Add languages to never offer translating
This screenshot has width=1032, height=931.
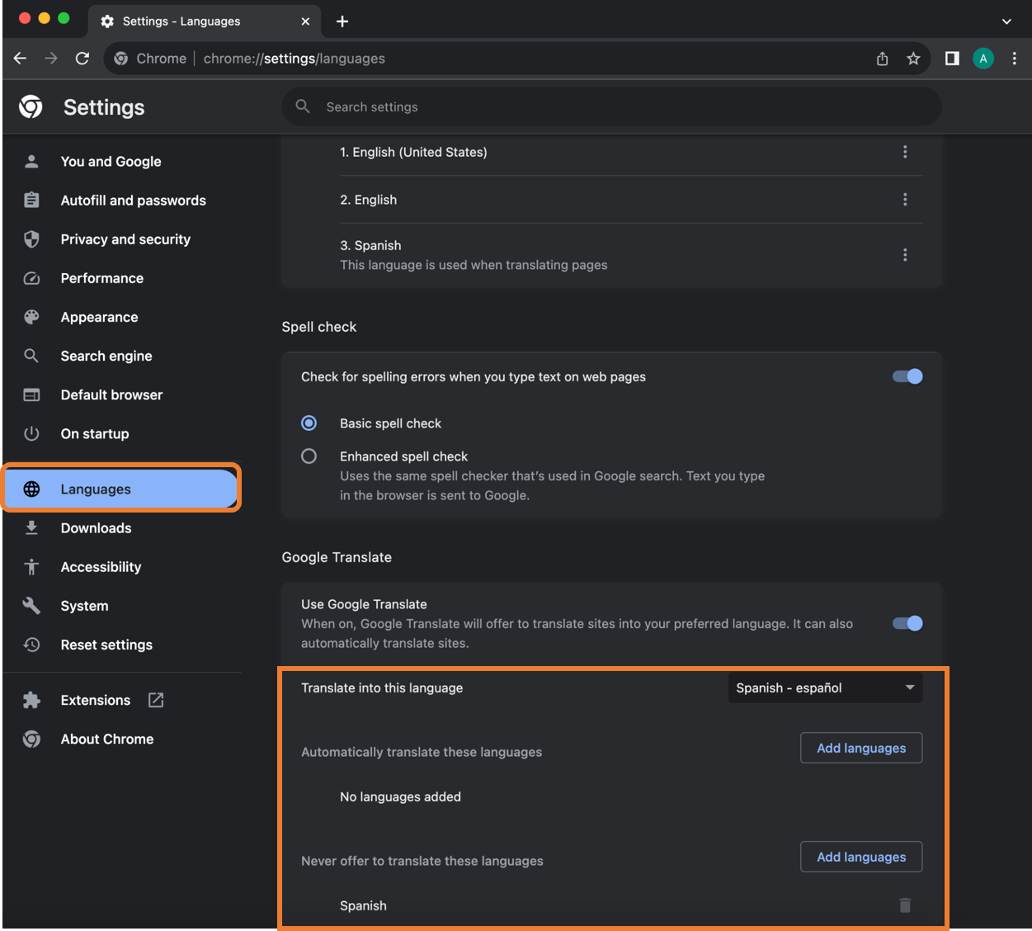coord(861,857)
